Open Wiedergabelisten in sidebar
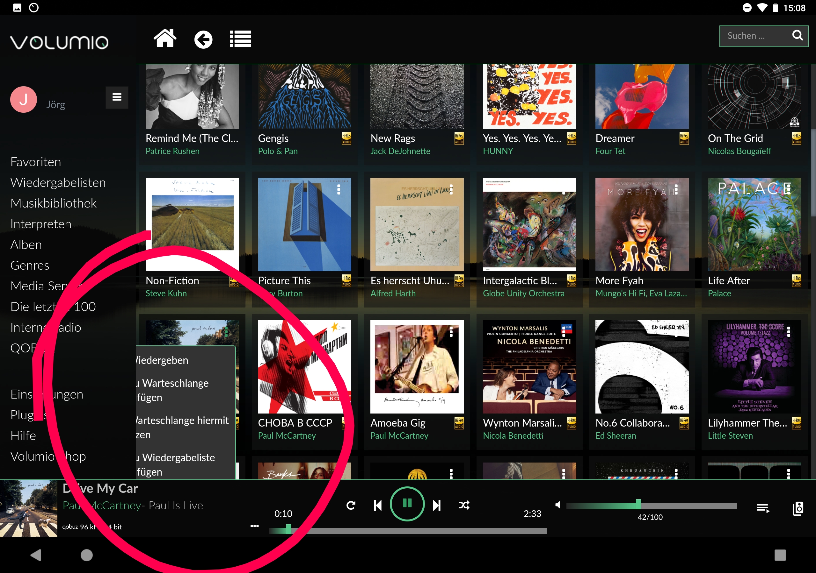The width and height of the screenshot is (816, 573). click(x=58, y=182)
